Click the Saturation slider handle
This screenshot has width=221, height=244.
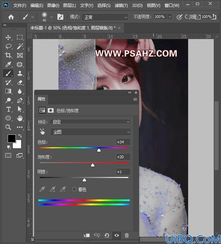[93, 165]
